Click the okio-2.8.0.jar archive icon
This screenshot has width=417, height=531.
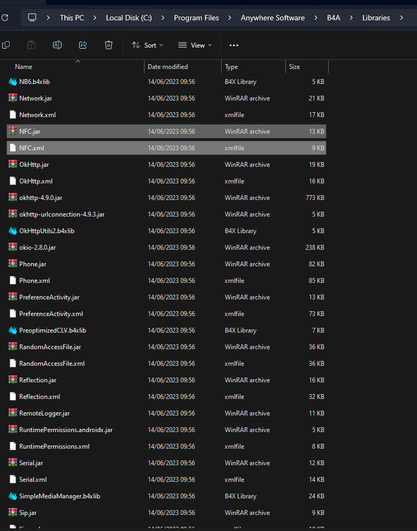13,247
